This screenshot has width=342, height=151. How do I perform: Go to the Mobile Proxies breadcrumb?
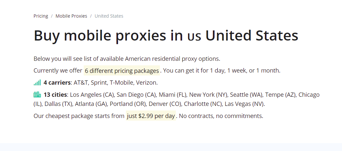71,16
